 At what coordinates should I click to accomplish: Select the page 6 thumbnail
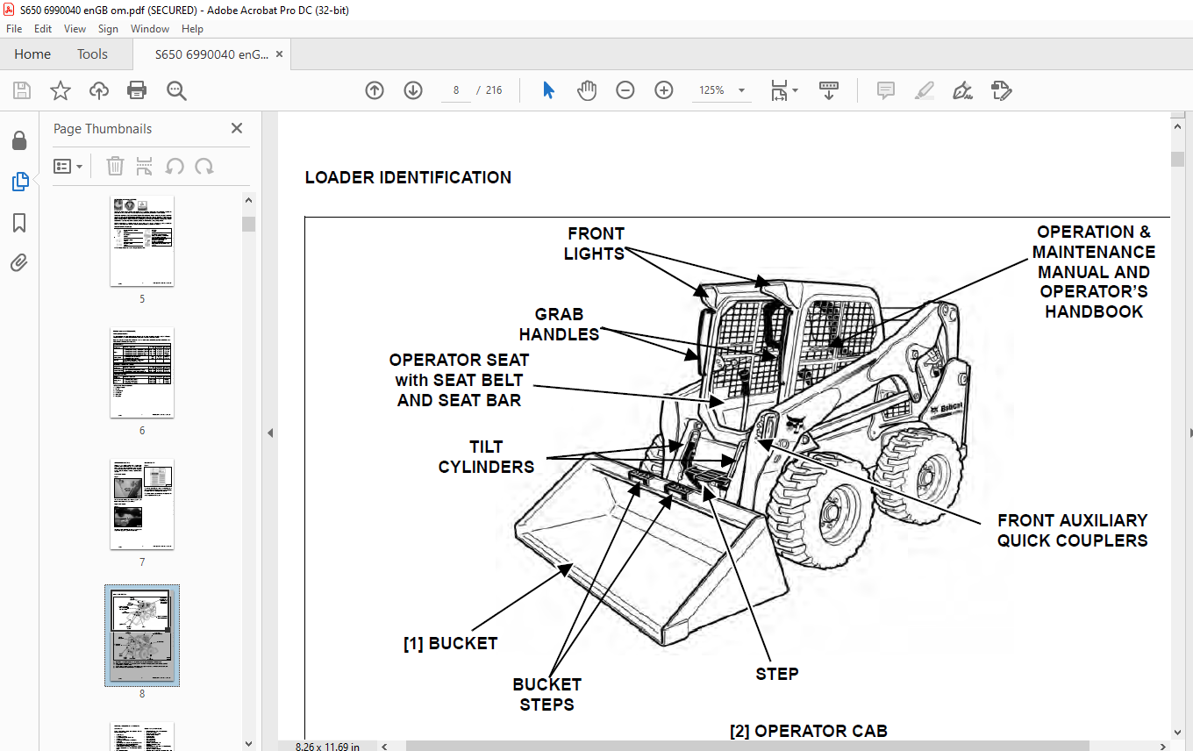point(142,373)
